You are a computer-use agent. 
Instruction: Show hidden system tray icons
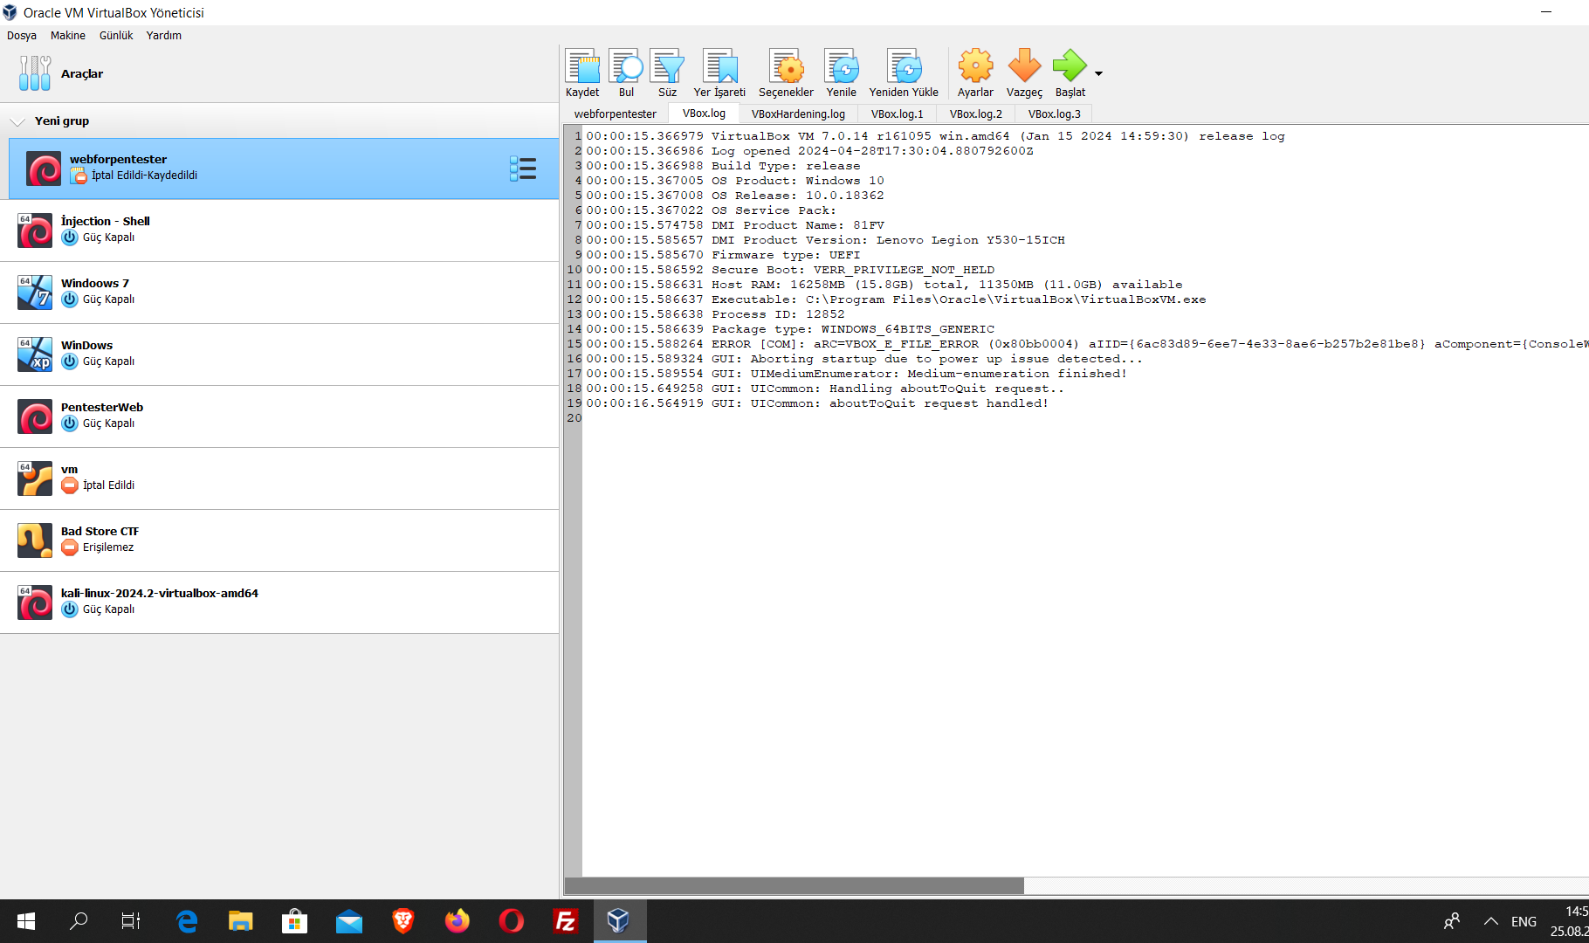(1491, 921)
